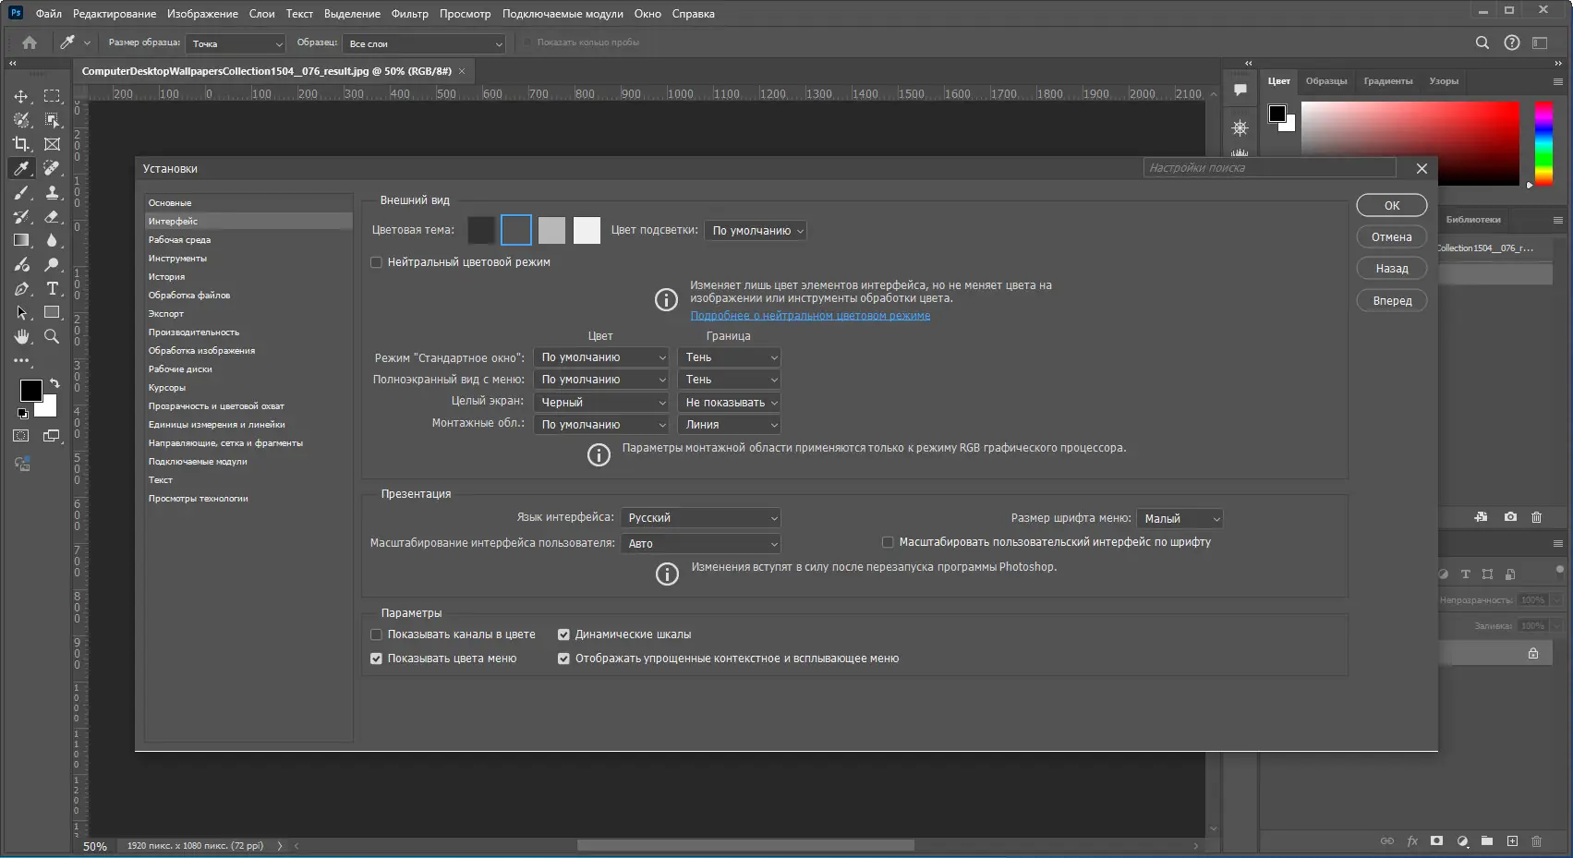Uncheck Динамические шкалы checkbox
The image size is (1573, 858).
563,634
